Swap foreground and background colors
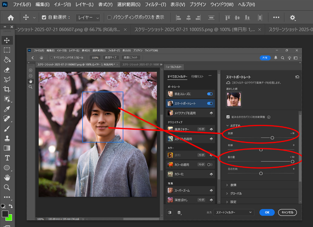This screenshot has height=227, width=313. 11,206
